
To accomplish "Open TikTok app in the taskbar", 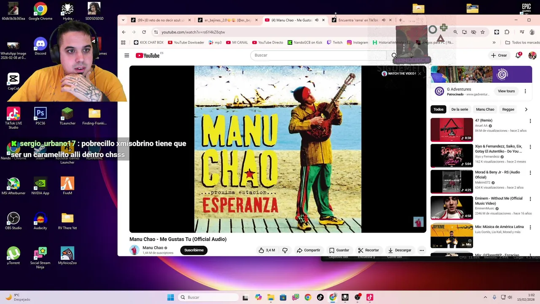I will [x=320, y=297].
